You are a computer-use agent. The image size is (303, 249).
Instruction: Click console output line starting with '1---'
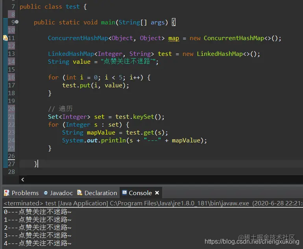click(38, 219)
